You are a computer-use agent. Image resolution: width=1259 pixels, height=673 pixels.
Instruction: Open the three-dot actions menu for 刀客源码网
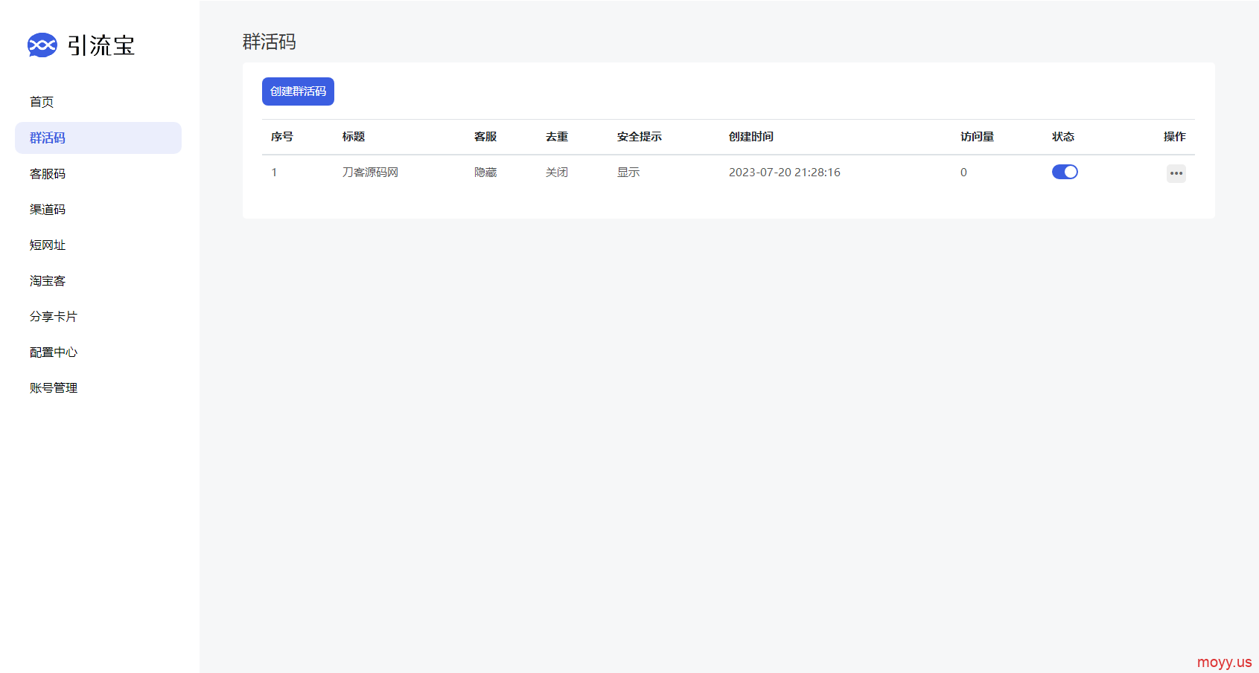click(x=1176, y=173)
